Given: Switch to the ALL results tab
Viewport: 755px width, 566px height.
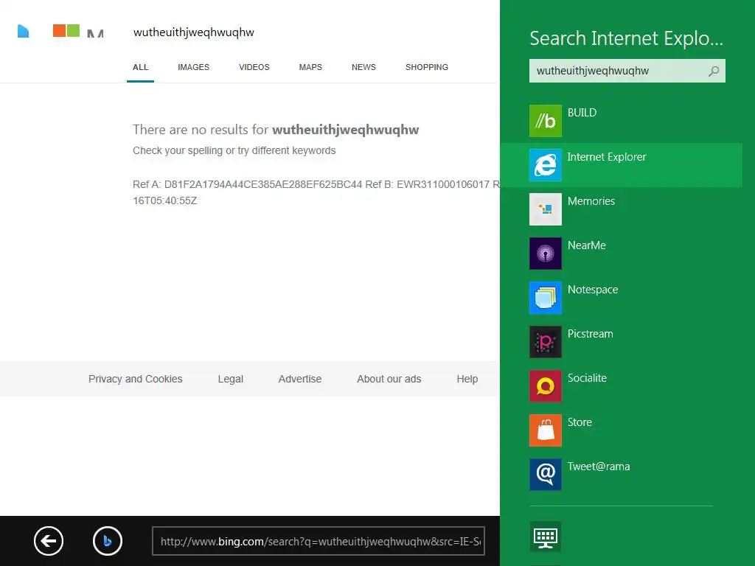Looking at the screenshot, I should click(x=141, y=67).
